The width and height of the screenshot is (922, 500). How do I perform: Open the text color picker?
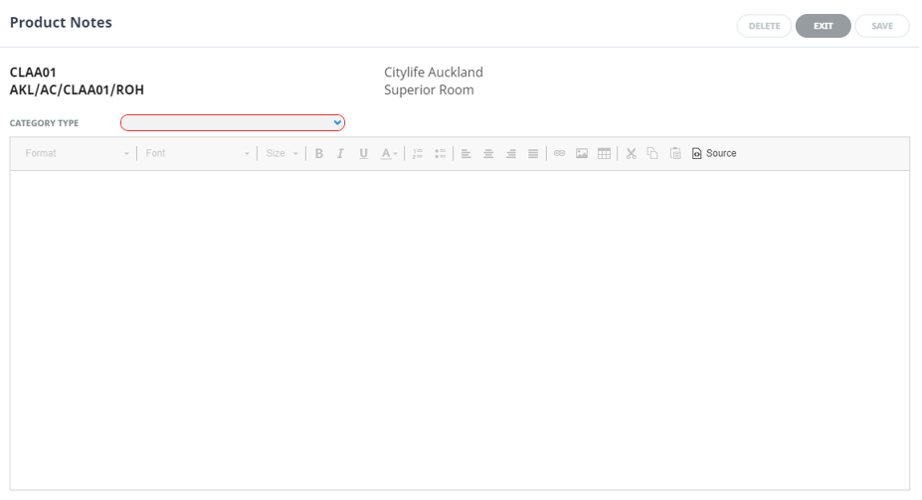389,153
